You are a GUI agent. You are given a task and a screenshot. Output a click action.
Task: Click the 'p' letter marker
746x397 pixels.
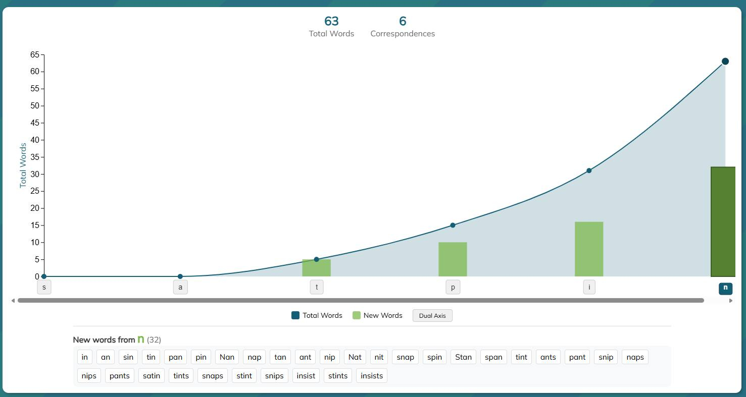[x=453, y=288]
